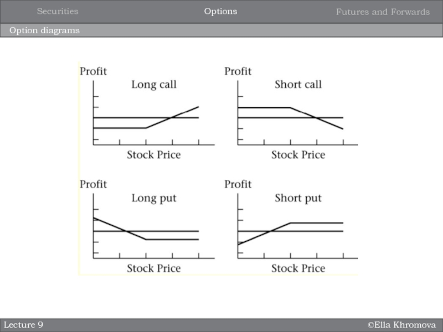Click Stock Price label under Short put chart
This screenshot has width=443, height=332.
tap(298, 268)
